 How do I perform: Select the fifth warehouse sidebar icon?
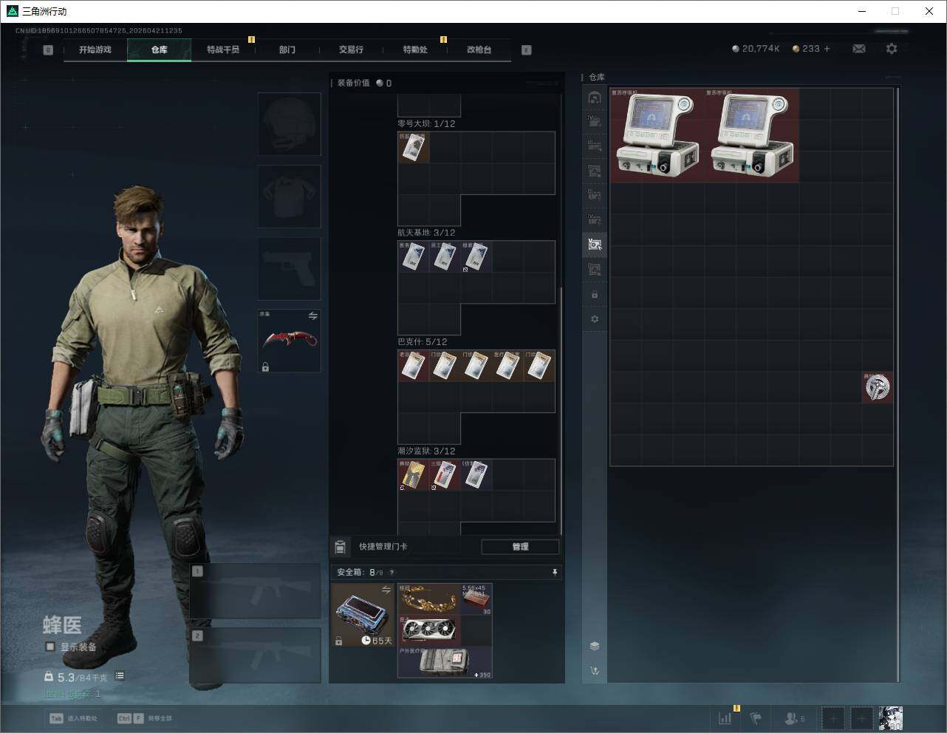(595, 195)
